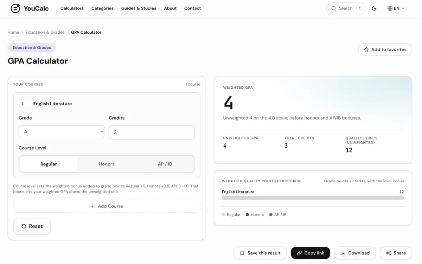
Task: Open the Categories menu
Action: pyautogui.click(x=102, y=8)
